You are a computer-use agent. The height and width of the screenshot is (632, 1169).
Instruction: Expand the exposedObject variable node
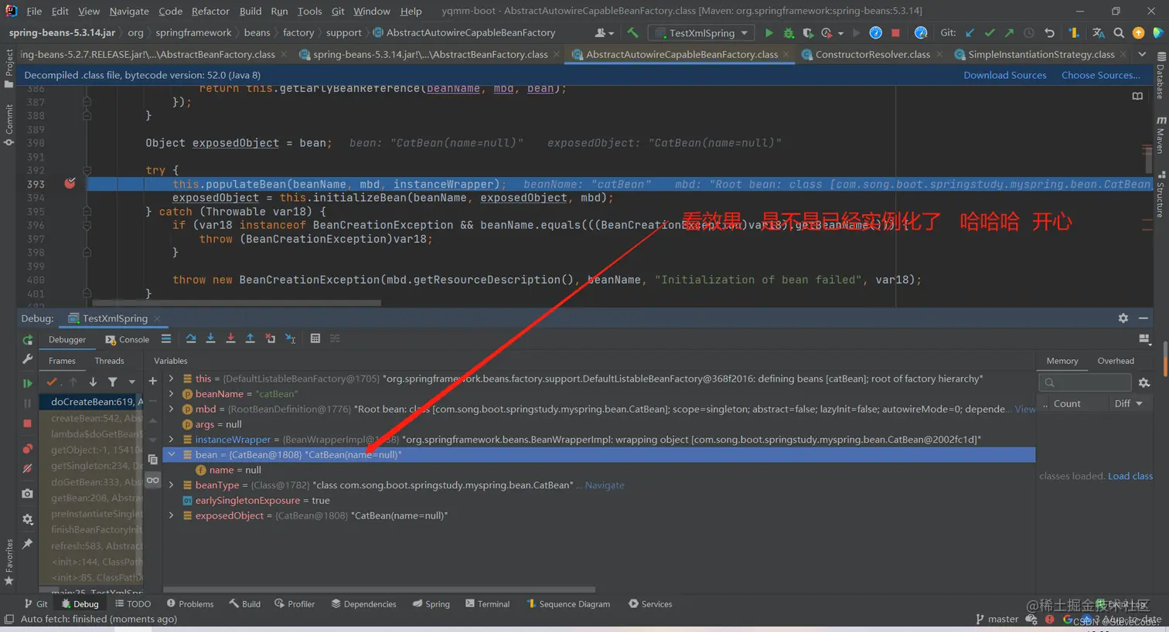point(172,515)
